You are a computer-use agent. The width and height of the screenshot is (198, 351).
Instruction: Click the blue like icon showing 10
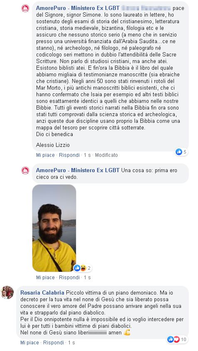pyautogui.click(x=171, y=339)
